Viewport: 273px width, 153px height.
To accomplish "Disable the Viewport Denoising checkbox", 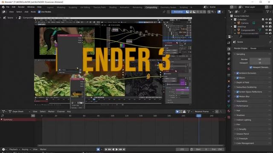I will (x=251, y=67).
